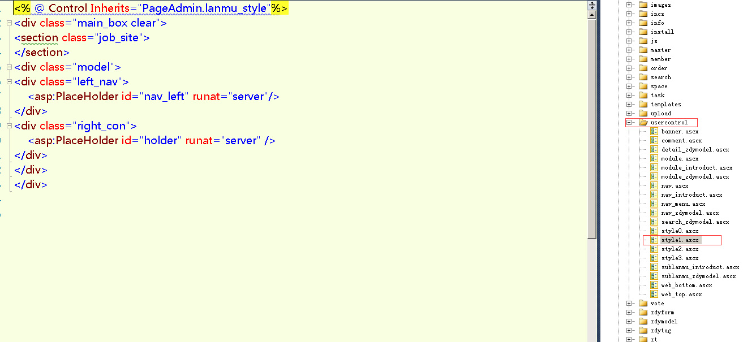Fold the right_con div code region
This screenshot has height=342, width=743.
[9, 126]
